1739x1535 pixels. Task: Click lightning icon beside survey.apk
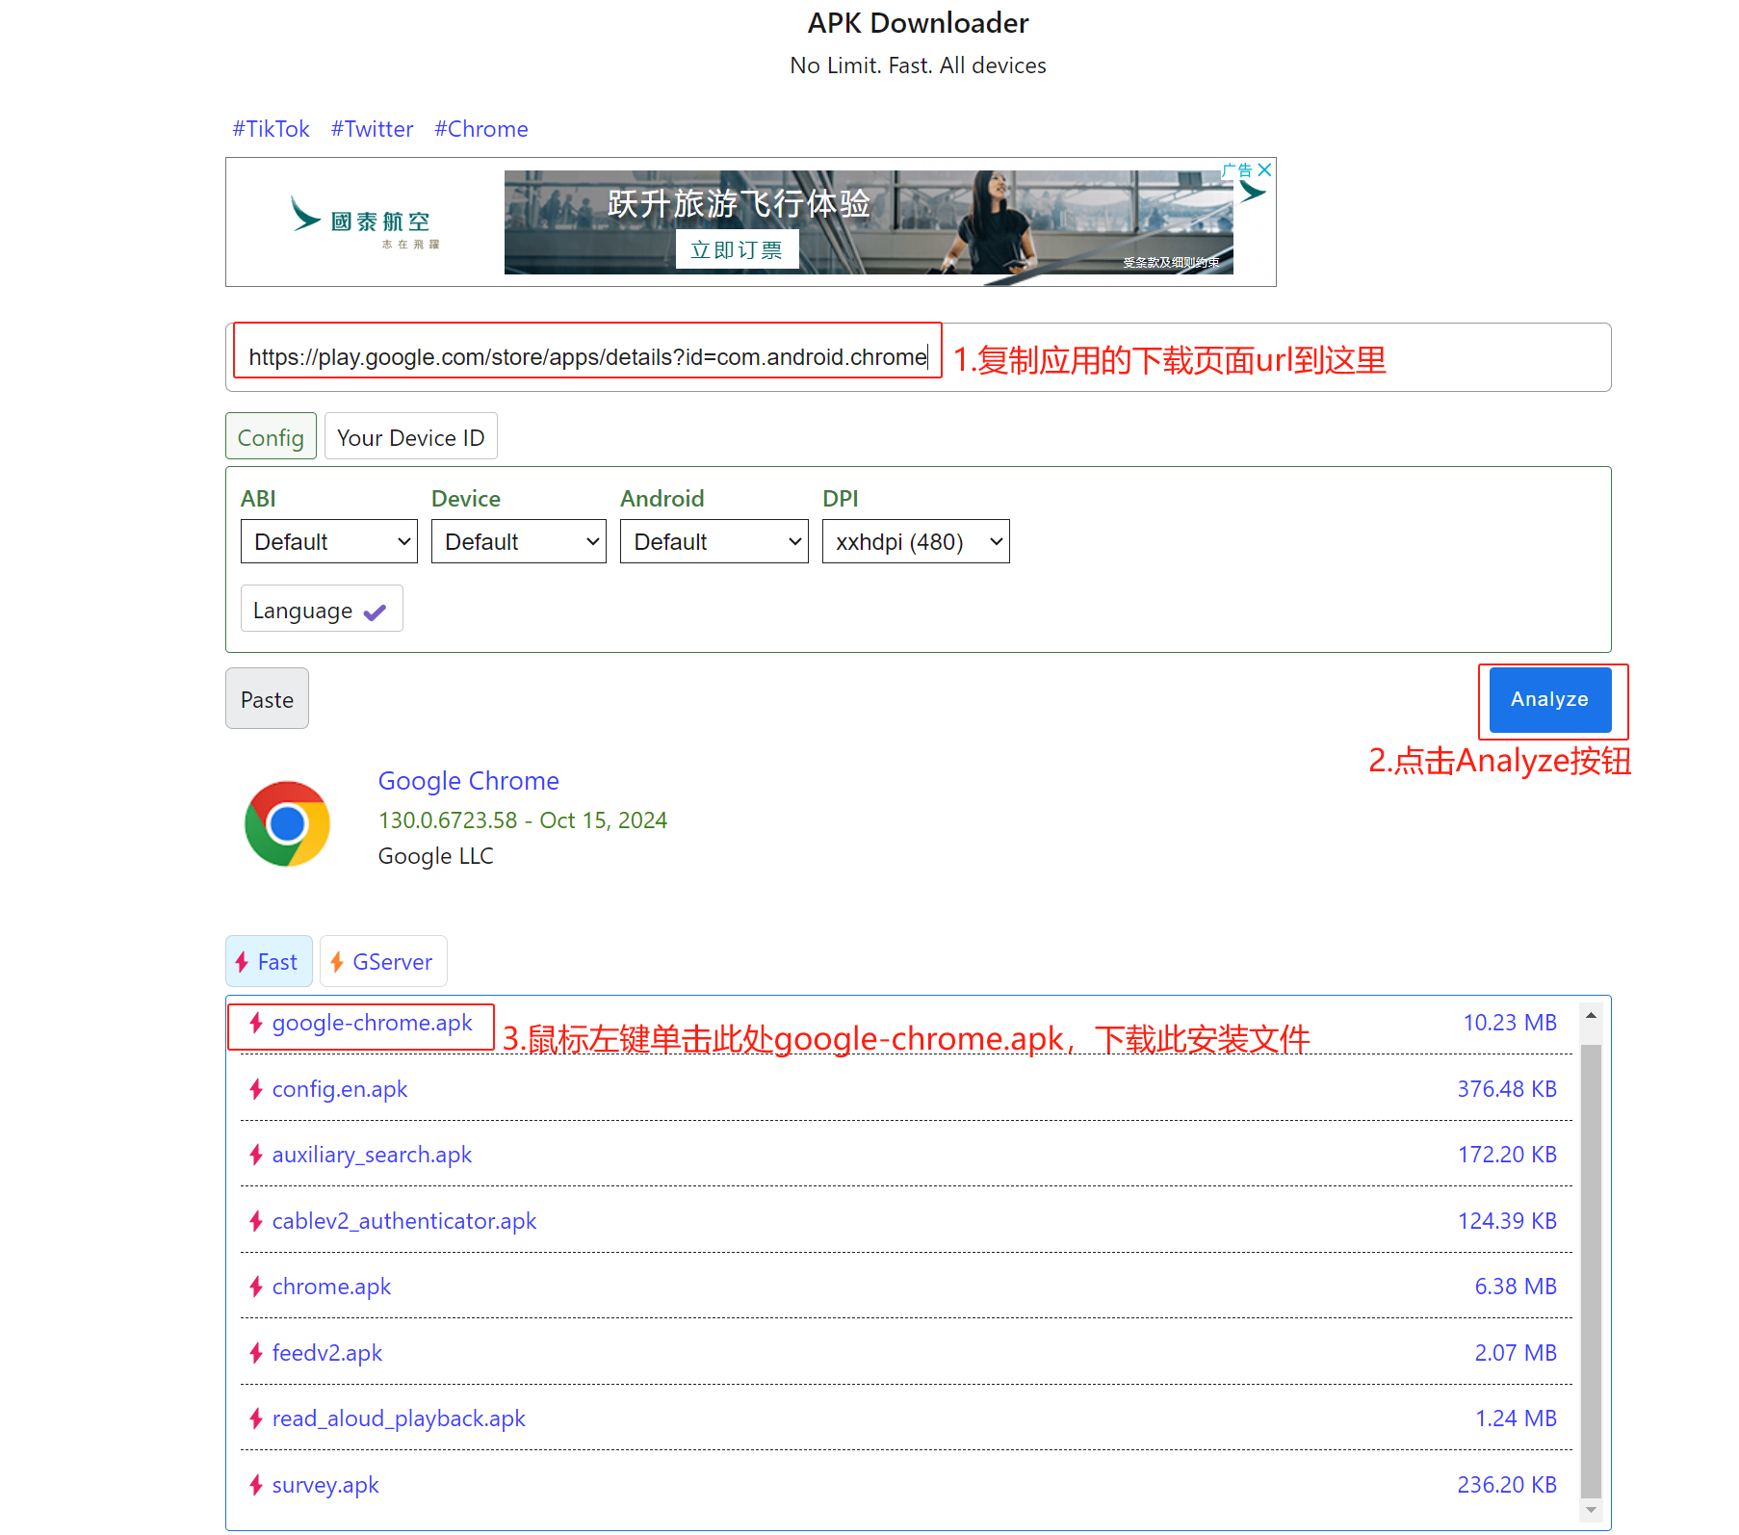pyautogui.click(x=256, y=1485)
